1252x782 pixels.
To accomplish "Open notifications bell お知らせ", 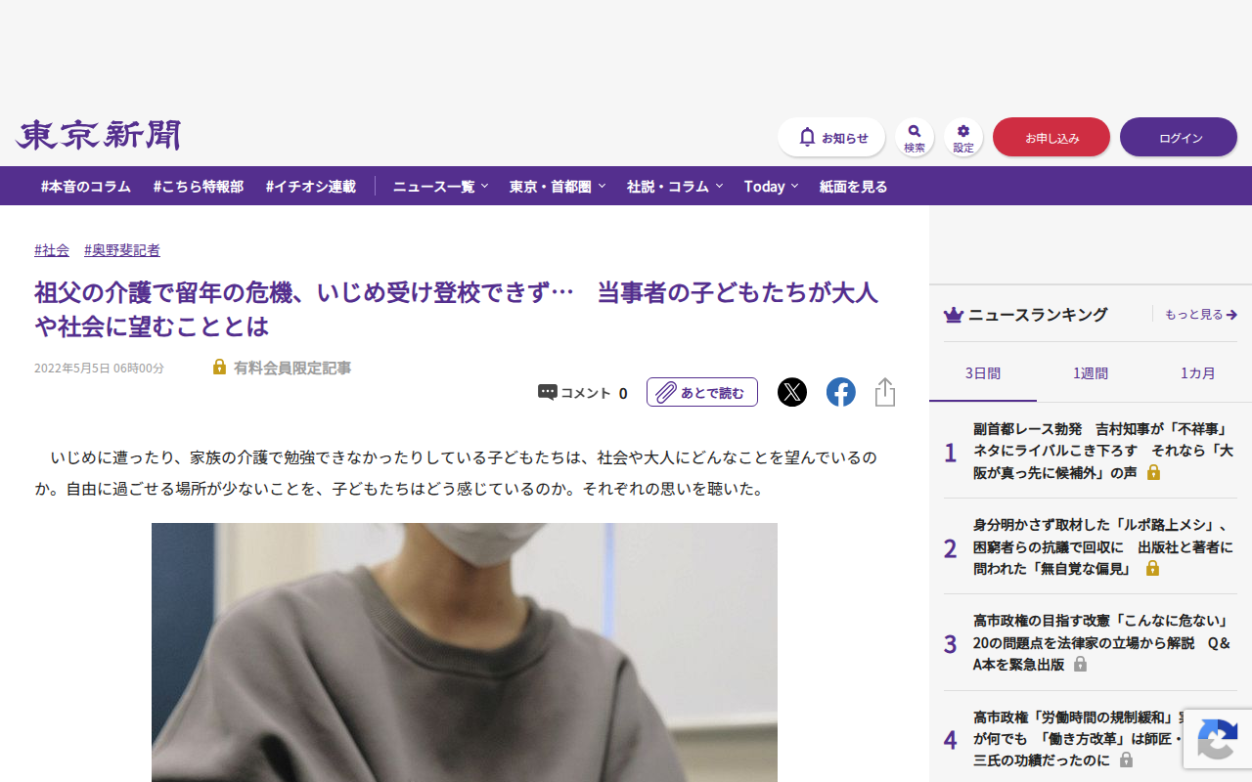I will [x=831, y=137].
